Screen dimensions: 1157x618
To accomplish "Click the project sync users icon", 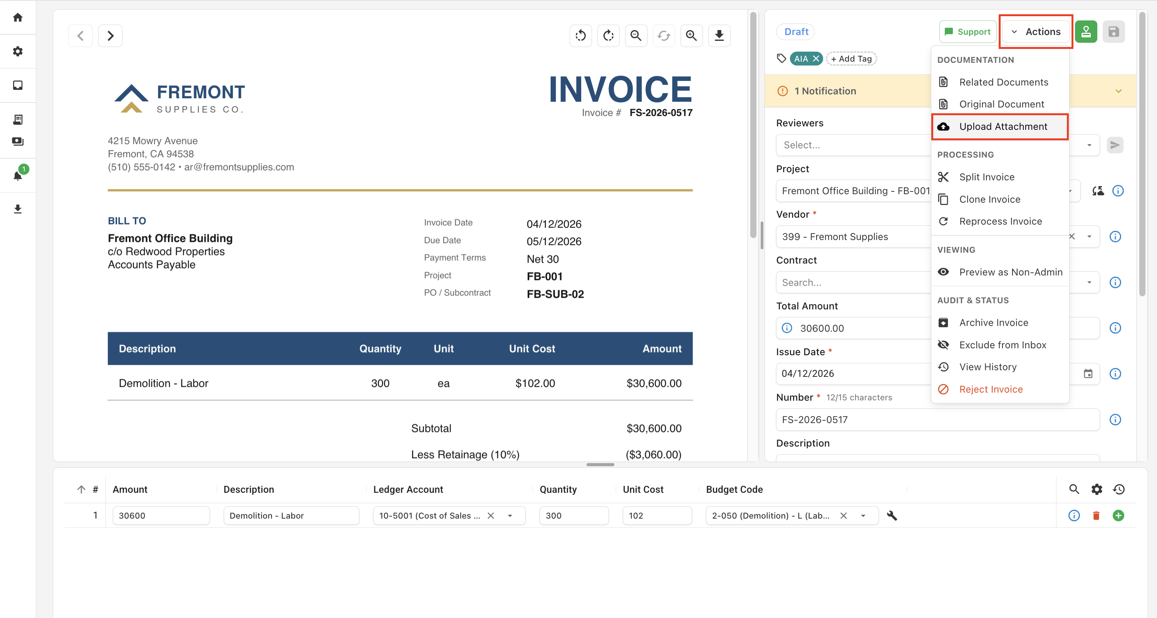I will click(x=1098, y=191).
